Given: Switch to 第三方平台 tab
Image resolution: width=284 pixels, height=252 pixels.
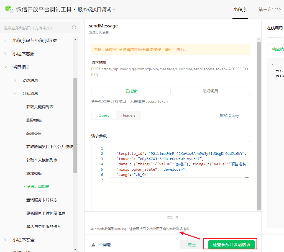Looking at the screenshot, I should click(x=269, y=10).
